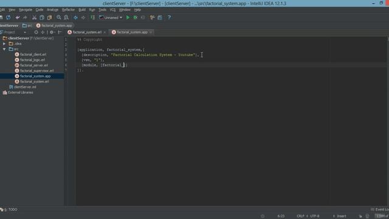
Task: Open the Unnamed run configuration dropdown
Action: [111, 18]
